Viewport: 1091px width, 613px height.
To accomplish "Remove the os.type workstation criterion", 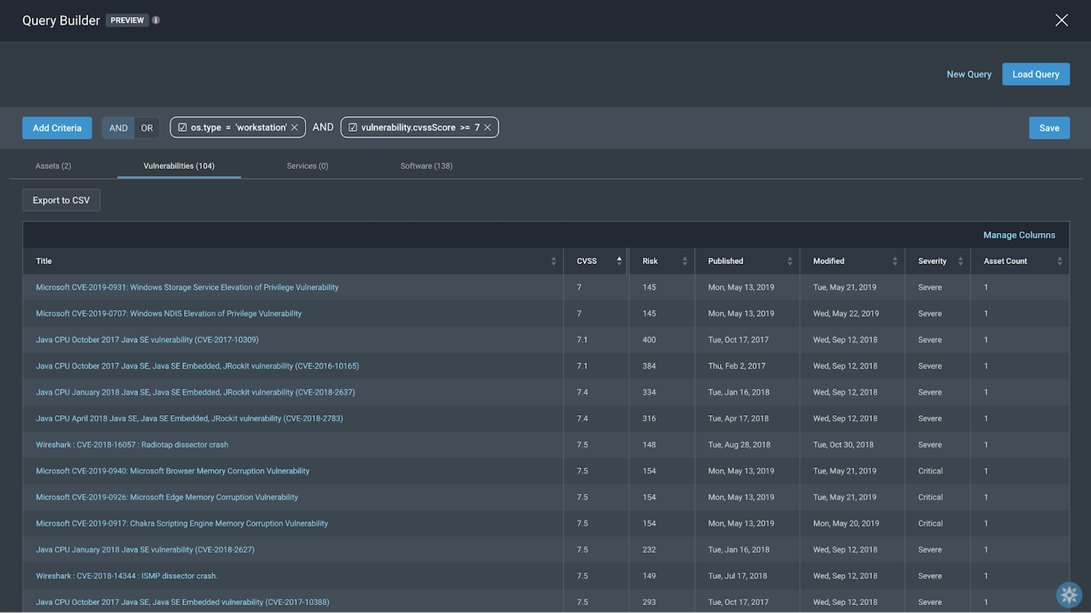I will coord(295,128).
